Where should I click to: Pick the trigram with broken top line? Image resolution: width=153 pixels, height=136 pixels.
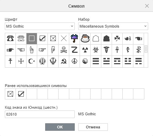(x=106, y=61)
